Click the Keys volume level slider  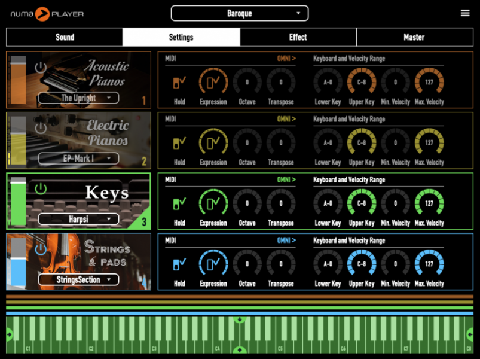19,202
